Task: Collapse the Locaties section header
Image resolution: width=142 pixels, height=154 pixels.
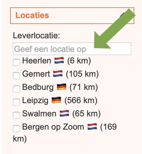Action: coord(72,16)
